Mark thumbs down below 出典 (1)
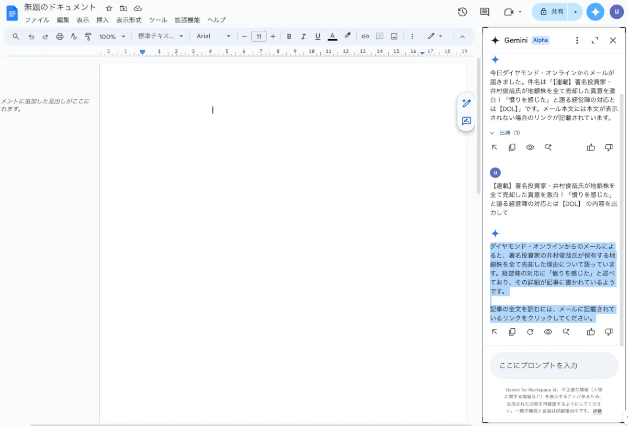628x426 pixels. [609, 147]
